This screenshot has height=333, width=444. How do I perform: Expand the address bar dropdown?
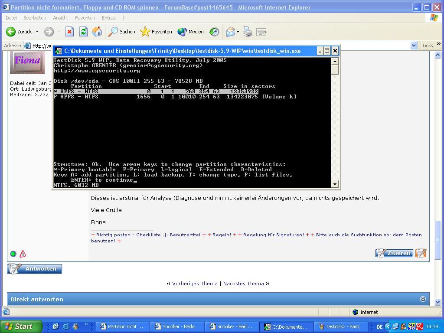click(x=414, y=45)
